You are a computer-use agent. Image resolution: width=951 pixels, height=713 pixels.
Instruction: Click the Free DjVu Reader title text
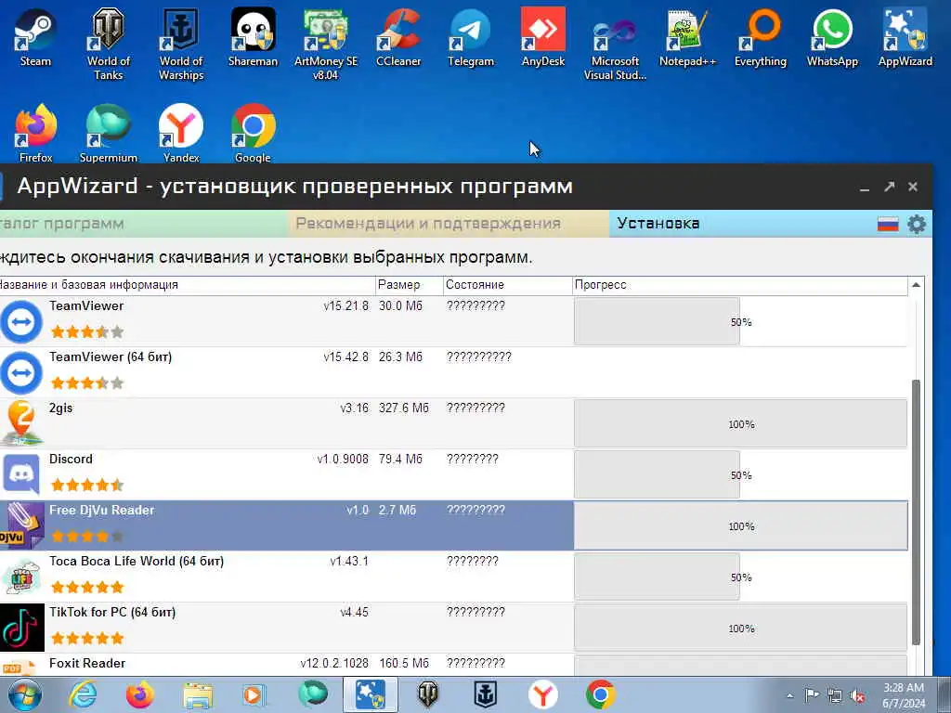(x=102, y=510)
